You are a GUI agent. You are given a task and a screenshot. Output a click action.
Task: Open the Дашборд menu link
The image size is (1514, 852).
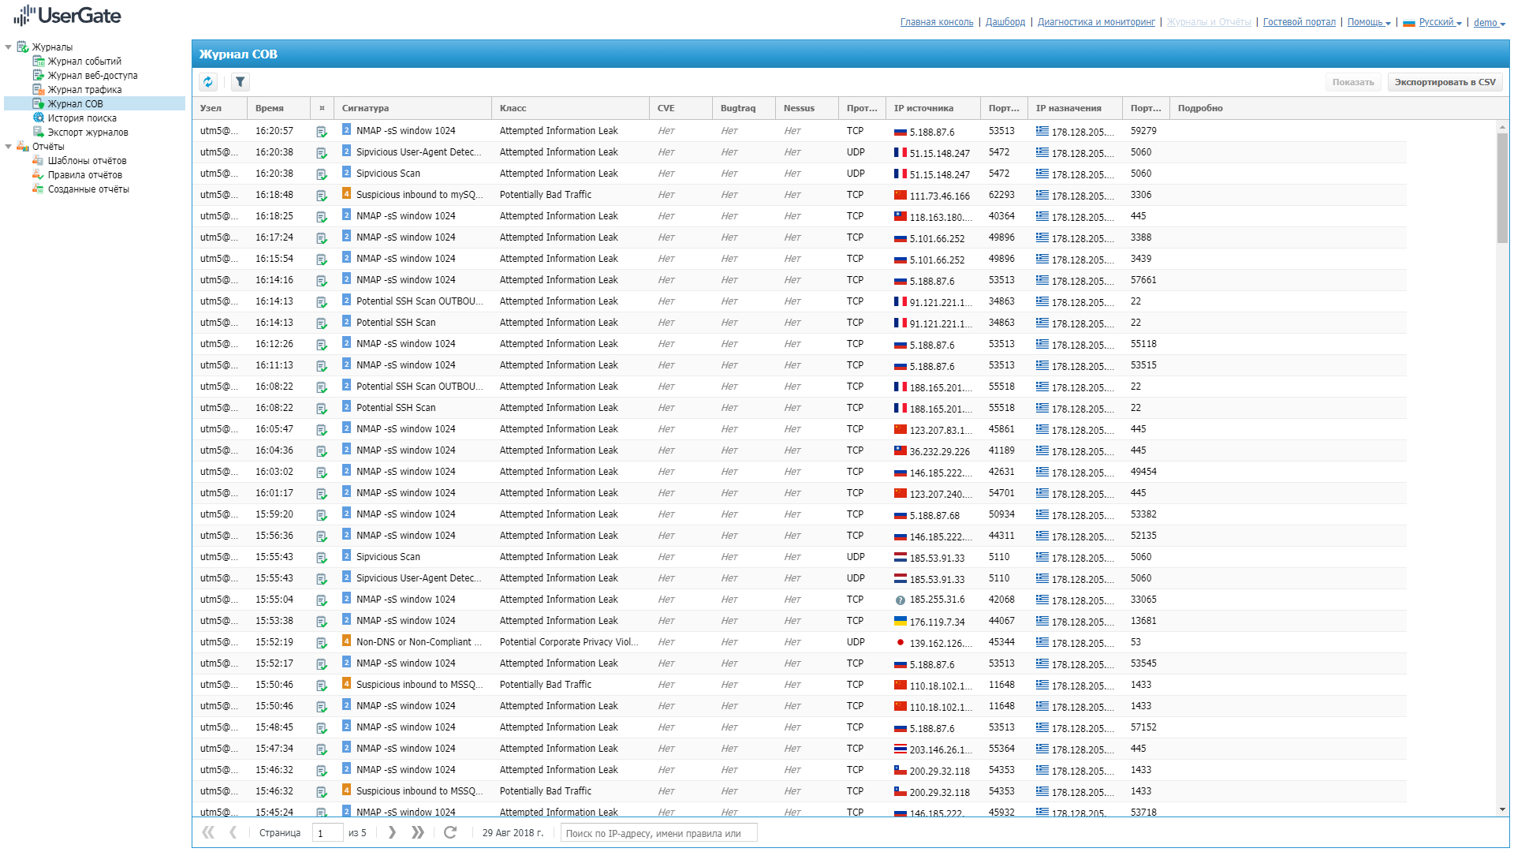1005,22
